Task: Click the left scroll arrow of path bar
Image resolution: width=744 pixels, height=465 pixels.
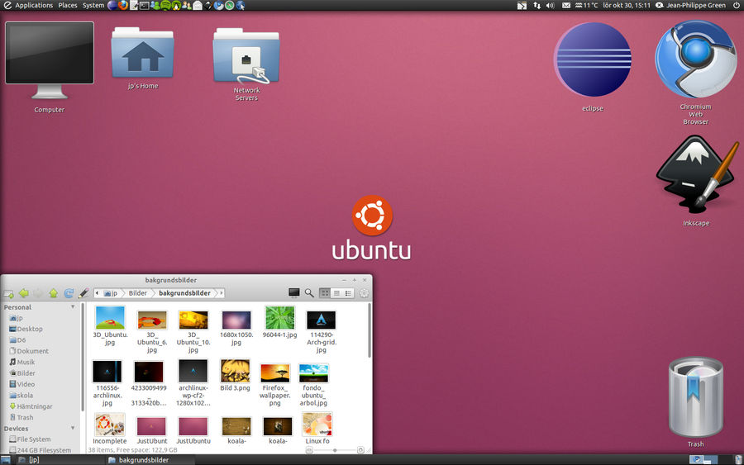Action: click(98, 293)
